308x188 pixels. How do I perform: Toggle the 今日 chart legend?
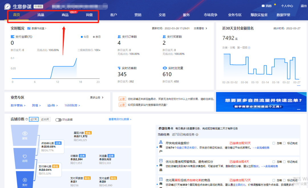point(85,37)
